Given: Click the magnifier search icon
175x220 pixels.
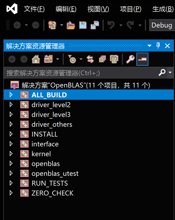Looking at the screenshot, I should pyautogui.click(x=162, y=73).
